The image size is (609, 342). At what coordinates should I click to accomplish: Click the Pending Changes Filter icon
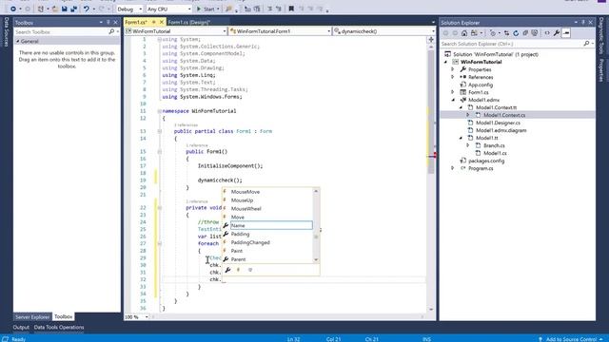[x=493, y=33]
